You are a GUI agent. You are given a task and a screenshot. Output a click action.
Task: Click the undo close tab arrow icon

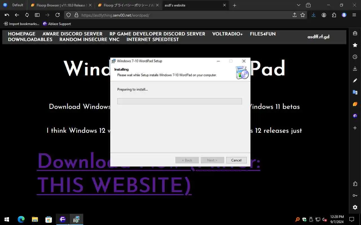click(x=7, y=15)
